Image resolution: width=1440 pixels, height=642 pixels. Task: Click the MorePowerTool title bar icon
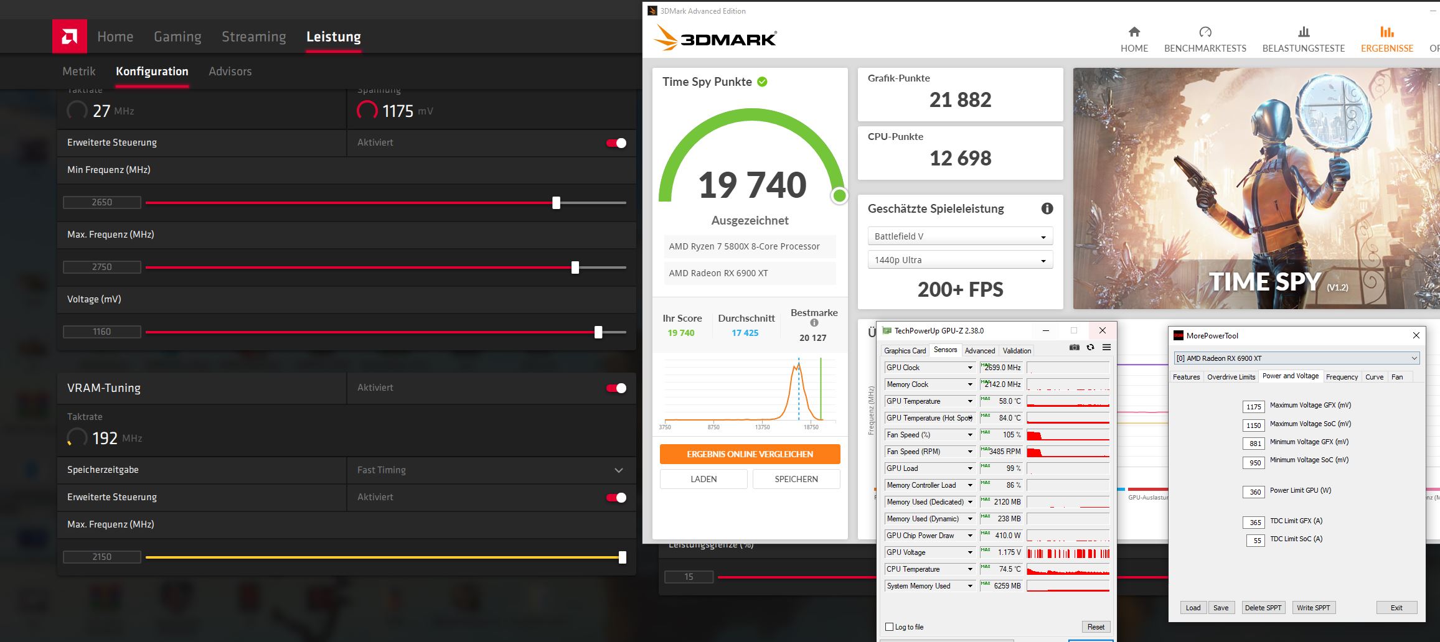point(1179,335)
